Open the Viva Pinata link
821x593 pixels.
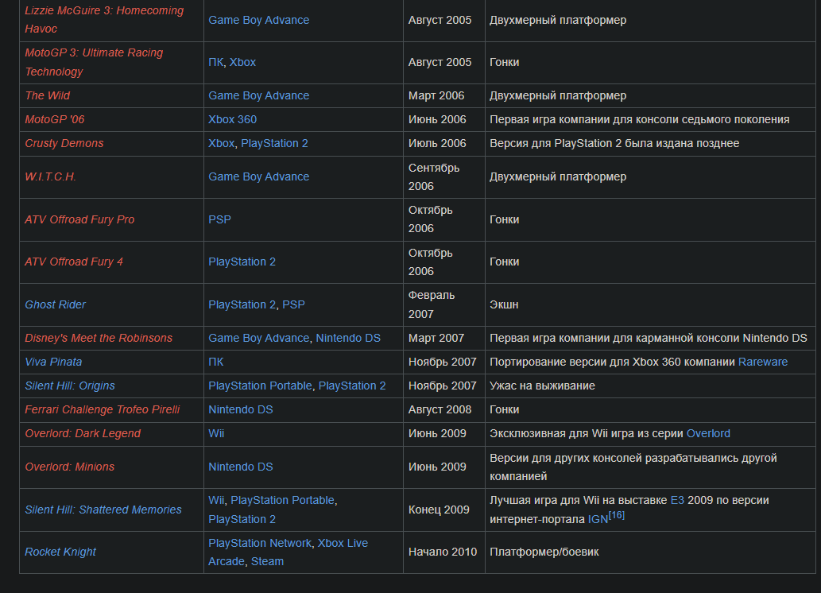pos(53,362)
